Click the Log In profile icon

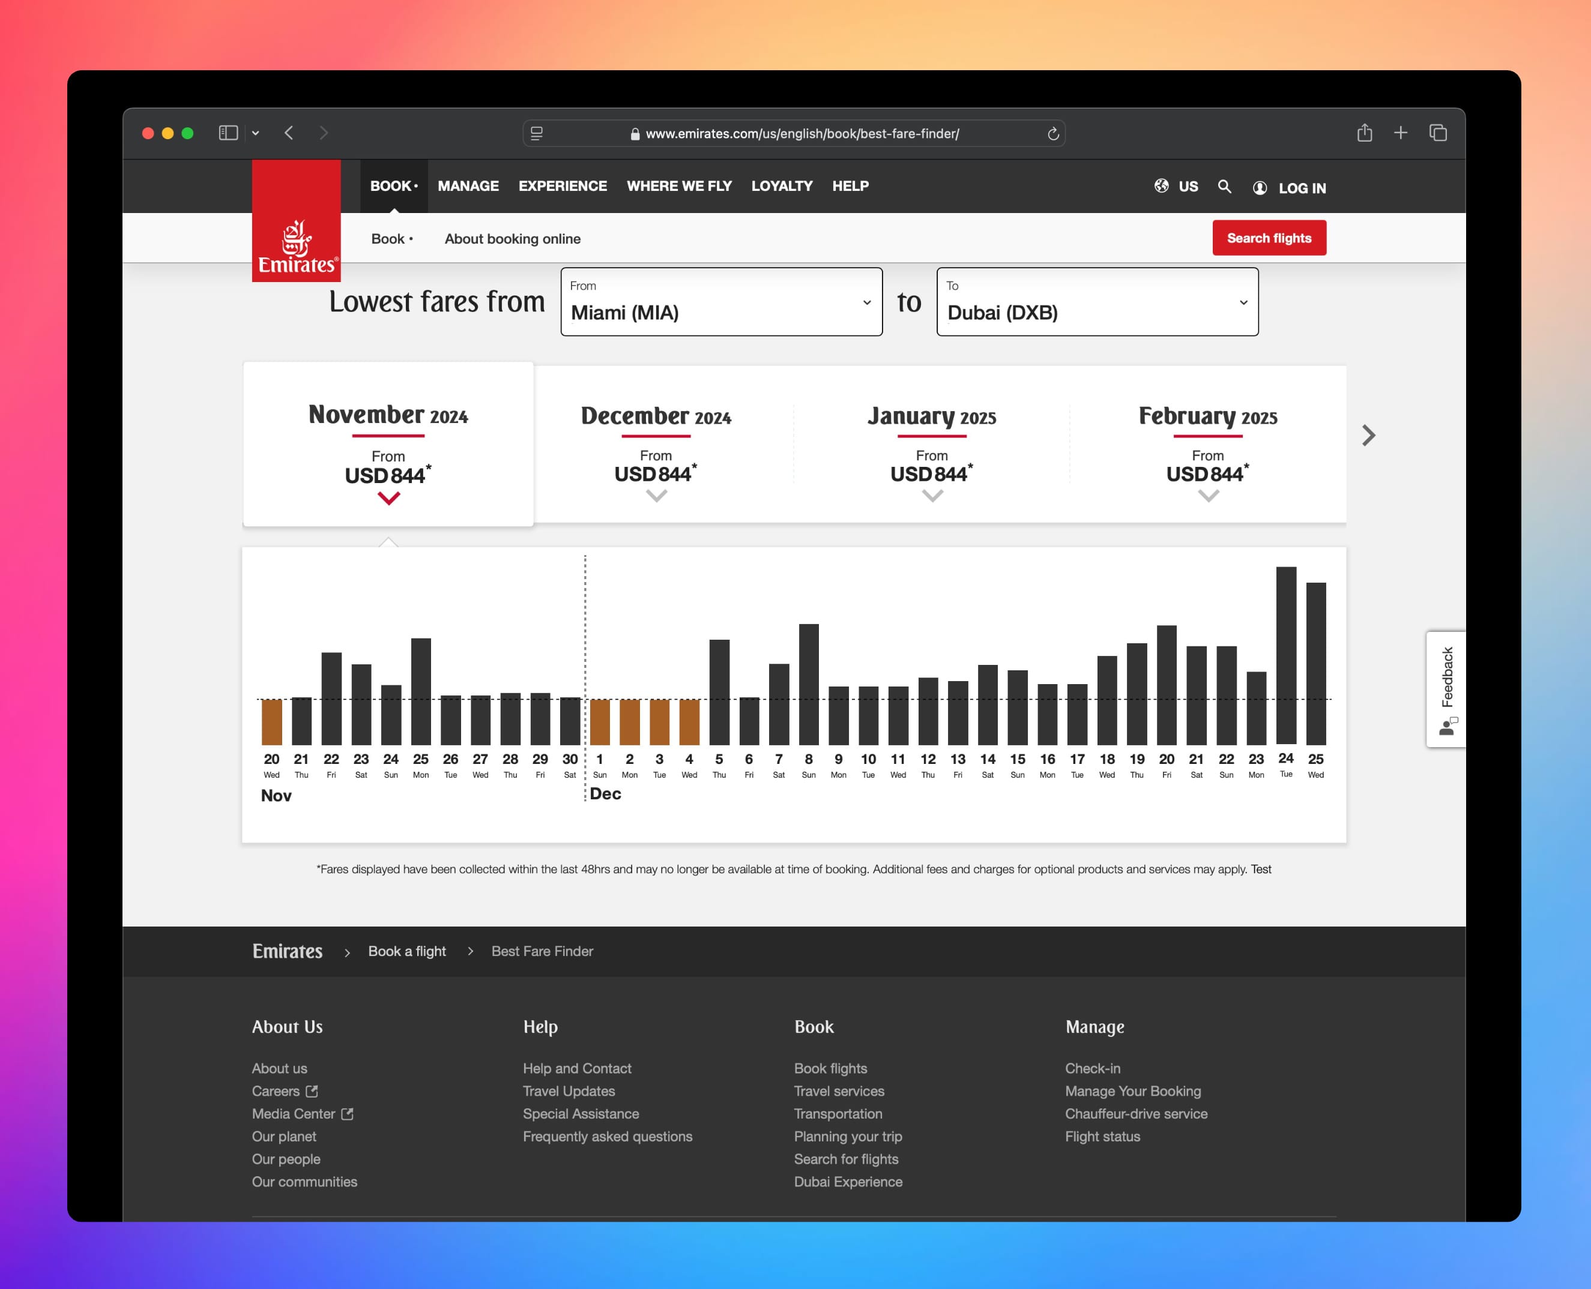[x=1260, y=188]
